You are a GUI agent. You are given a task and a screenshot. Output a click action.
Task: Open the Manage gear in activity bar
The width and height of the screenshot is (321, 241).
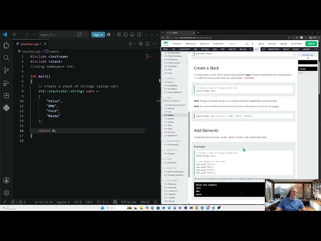click(7, 193)
